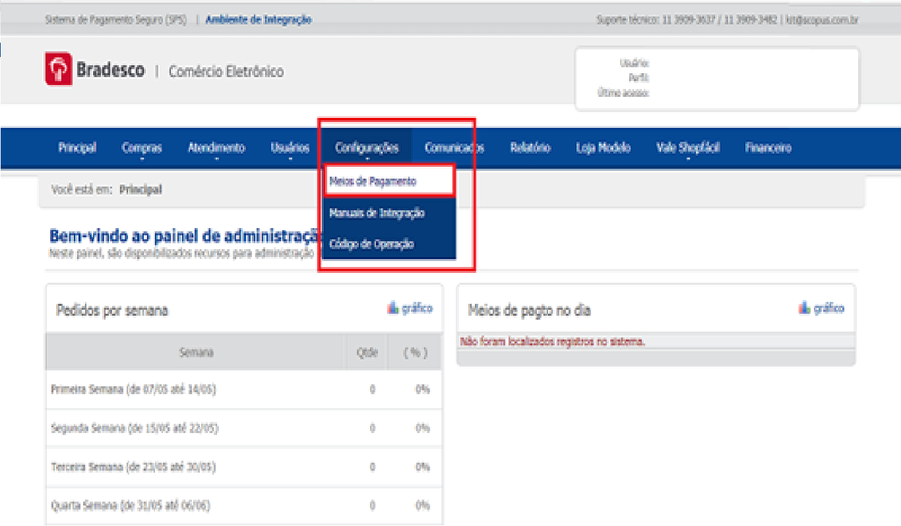901x526 pixels.
Task: Click the ( % ) column header
Action: [415, 353]
